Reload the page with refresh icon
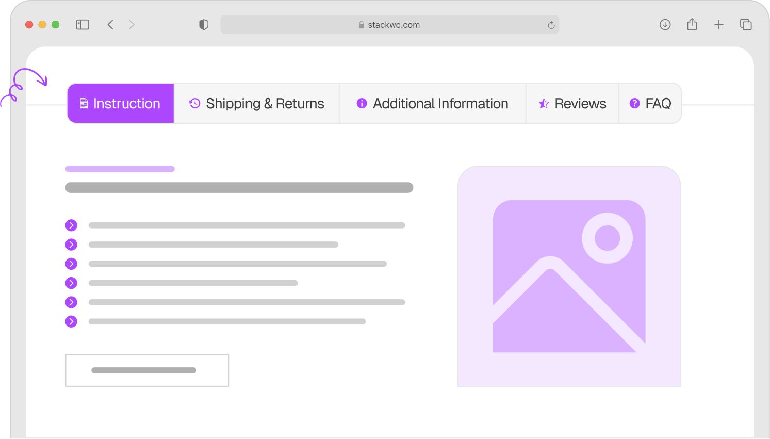770x439 pixels. (551, 25)
